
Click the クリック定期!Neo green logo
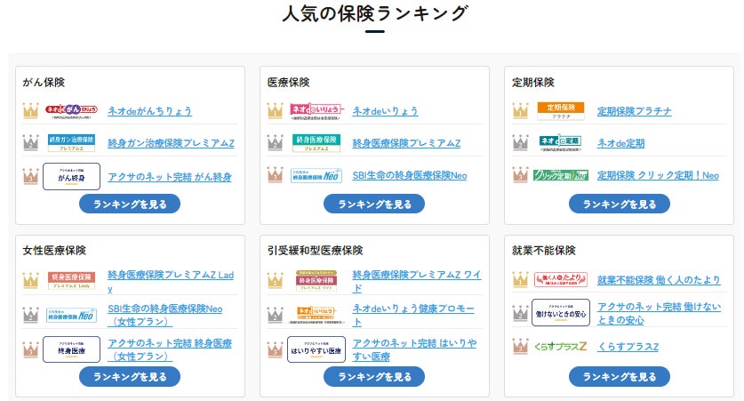click(561, 175)
